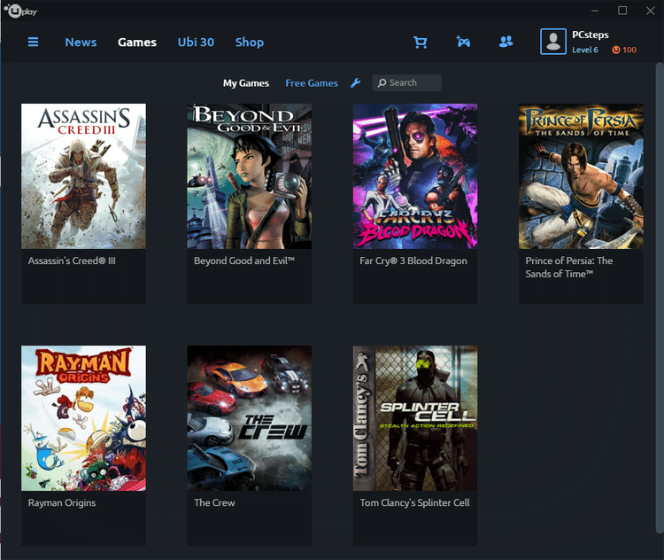Click the Assassin's Creed® III title text
Viewport: 664px width, 560px height.
pyautogui.click(x=72, y=261)
